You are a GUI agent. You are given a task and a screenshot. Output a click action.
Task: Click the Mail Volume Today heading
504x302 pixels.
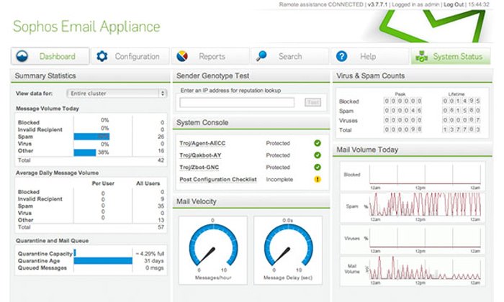(367, 150)
